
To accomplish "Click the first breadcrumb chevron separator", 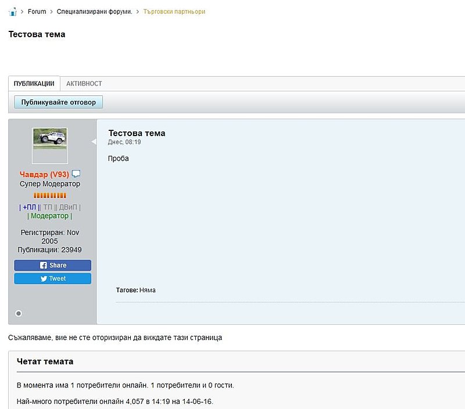I will [x=22, y=12].
